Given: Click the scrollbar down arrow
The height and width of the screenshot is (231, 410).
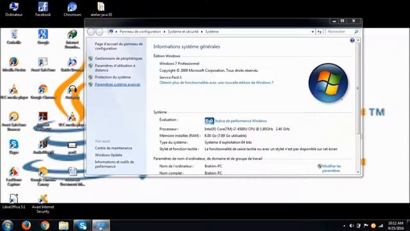Looking at the screenshot, I should pos(358,173).
